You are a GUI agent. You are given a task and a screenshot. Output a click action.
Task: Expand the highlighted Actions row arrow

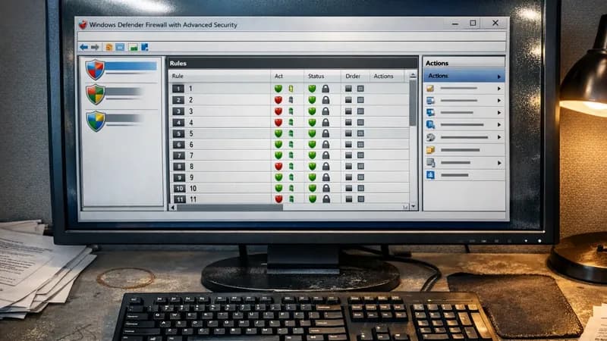click(499, 77)
